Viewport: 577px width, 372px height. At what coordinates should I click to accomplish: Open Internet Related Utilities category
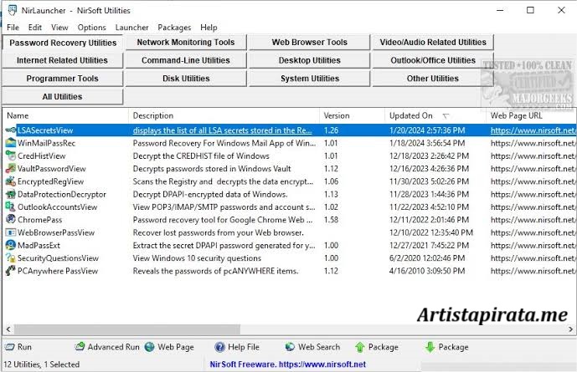(62, 60)
